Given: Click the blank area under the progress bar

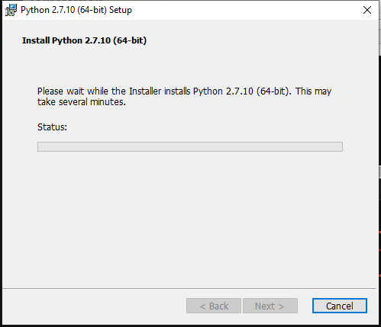Looking at the screenshot, I should (190, 219).
